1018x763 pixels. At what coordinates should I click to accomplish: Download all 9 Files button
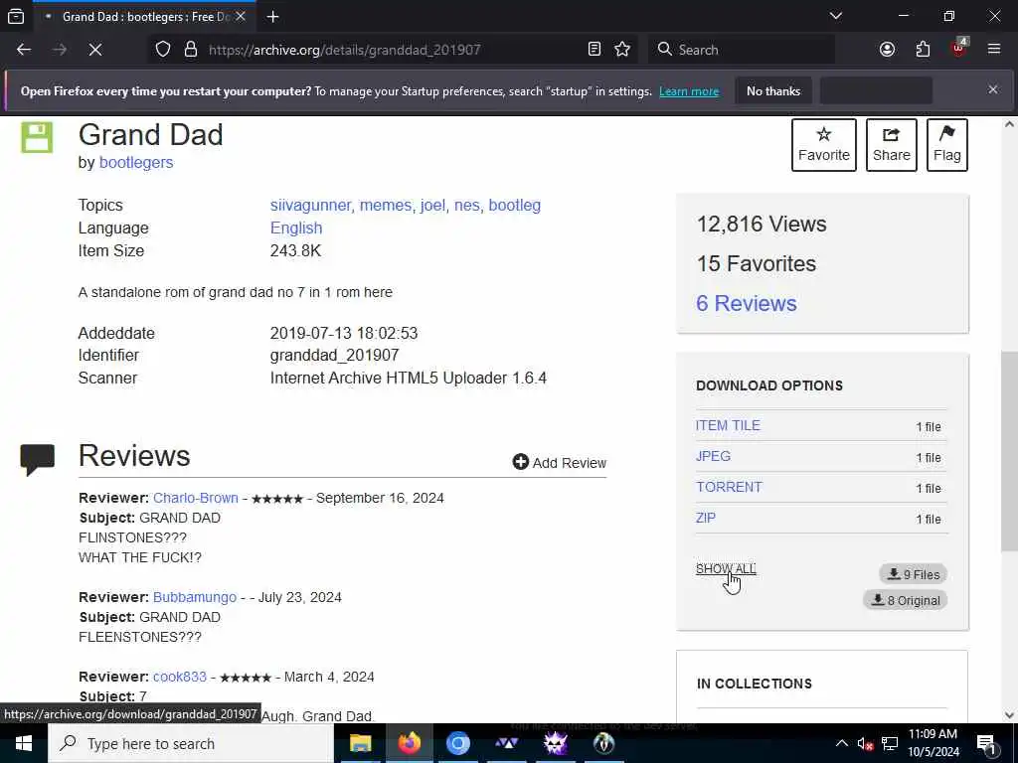[x=914, y=574]
